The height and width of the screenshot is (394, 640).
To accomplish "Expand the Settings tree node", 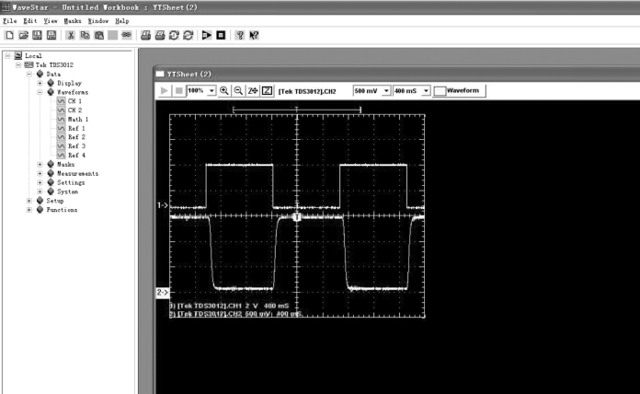I will point(40,182).
